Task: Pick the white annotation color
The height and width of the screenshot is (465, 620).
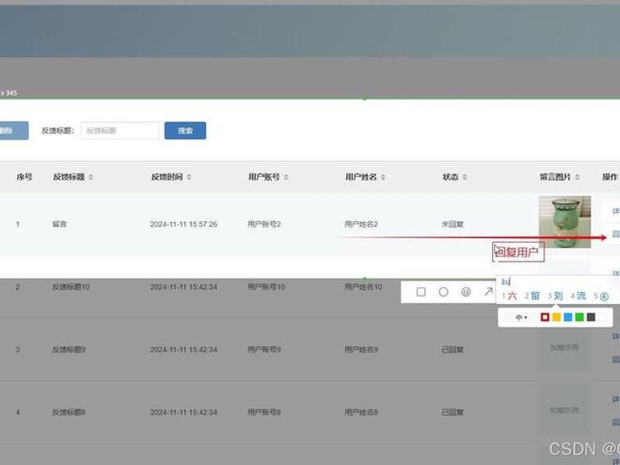Action: [602, 317]
